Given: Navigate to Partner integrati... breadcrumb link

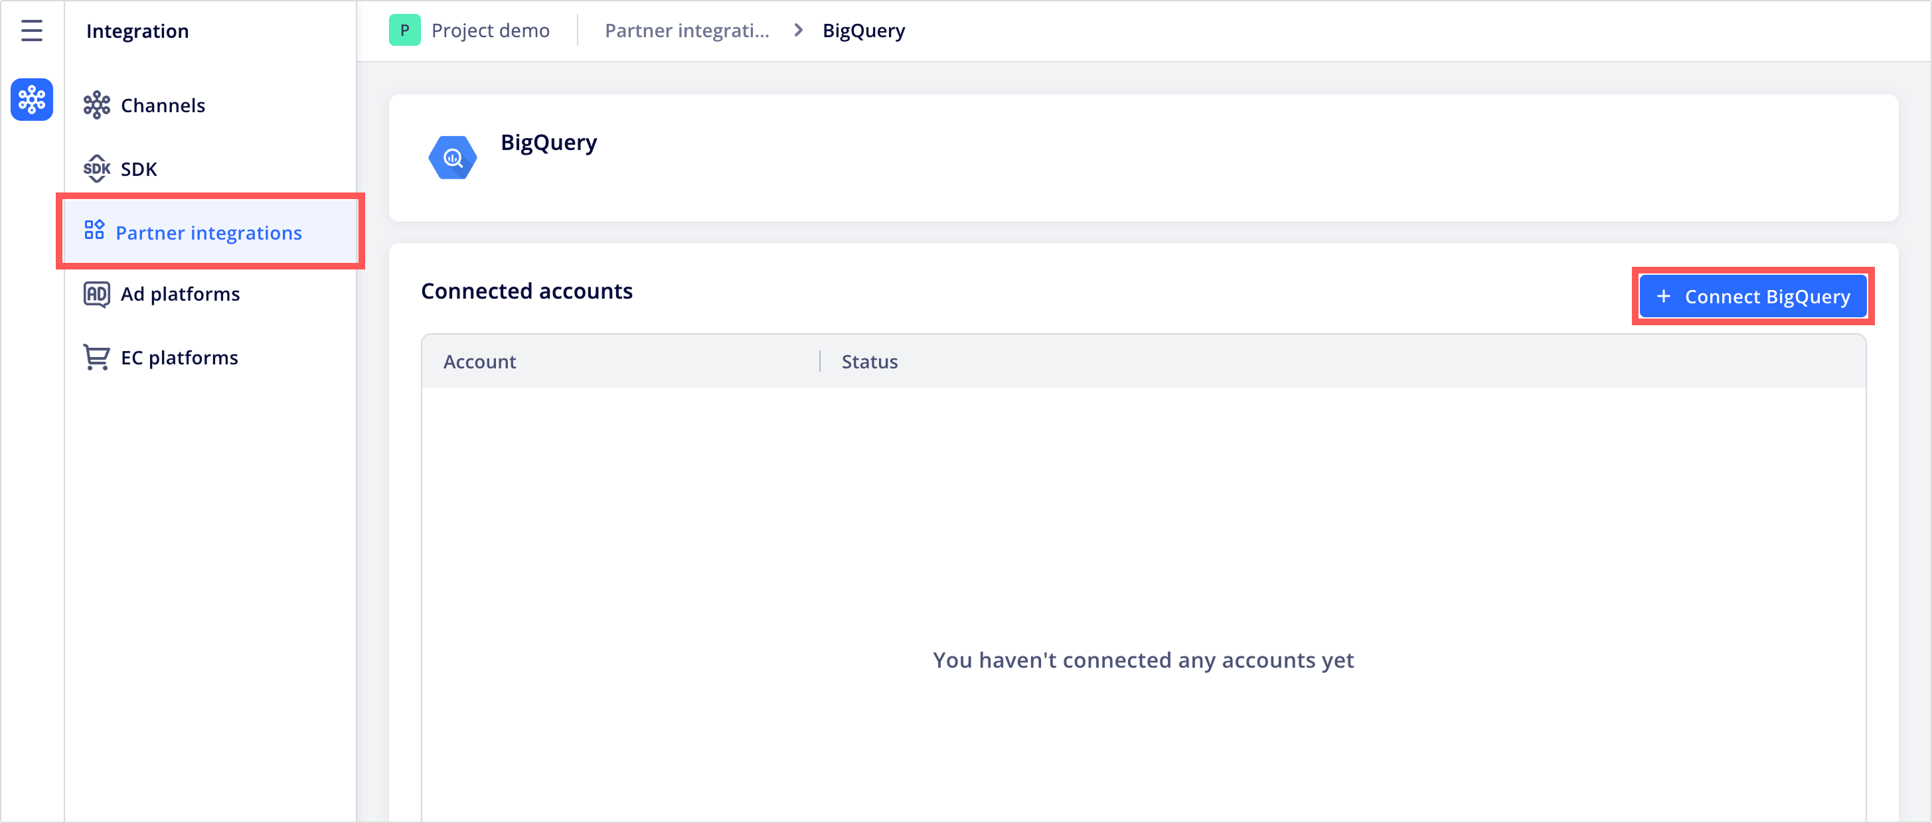Looking at the screenshot, I should point(687,31).
